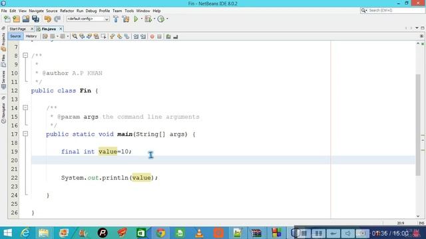Open the Debug Project dropdown arrow

[154, 19]
